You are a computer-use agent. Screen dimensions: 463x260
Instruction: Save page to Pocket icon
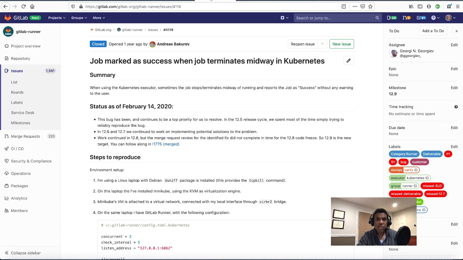[362, 6]
